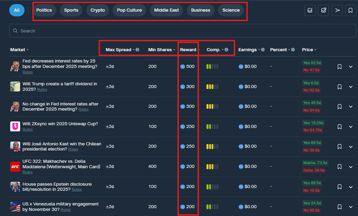Select the All category tab
This screenshot has width=358, height=216.
click(x=17, y=10)
